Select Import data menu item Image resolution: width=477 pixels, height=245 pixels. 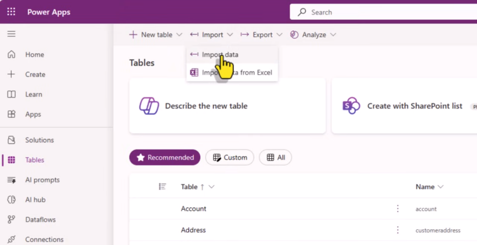pyautogui.click(x=232, y=54)
